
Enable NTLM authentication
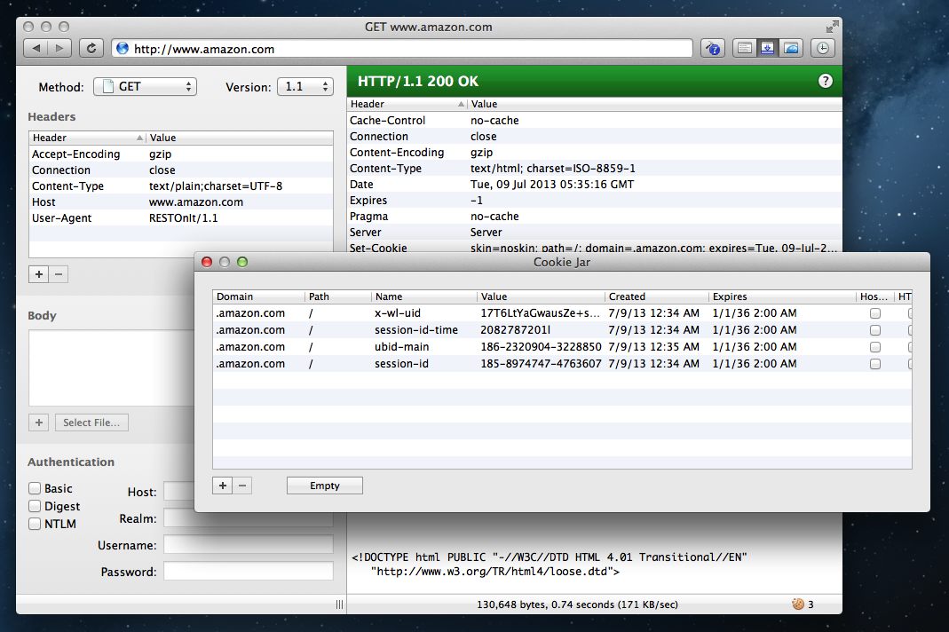(x=35, y=524)
